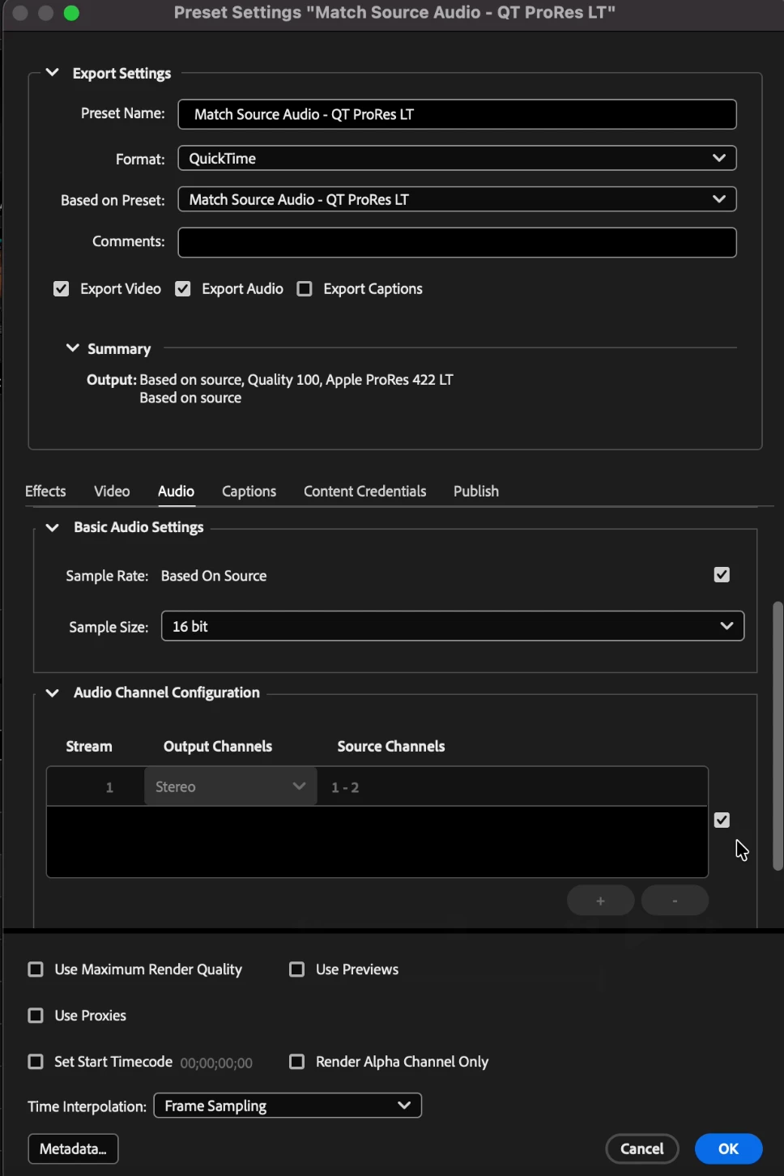
Task: Collapse the Audio Channel Configuration section
Action: point(53,692)
